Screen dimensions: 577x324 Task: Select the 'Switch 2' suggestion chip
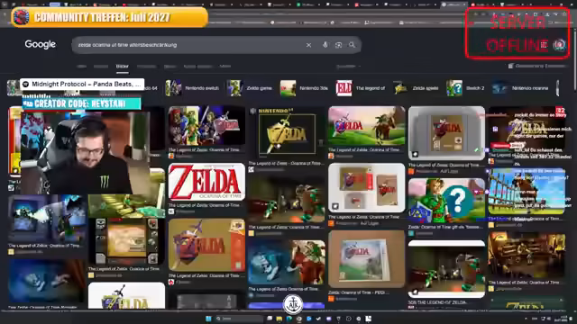[x=465, y=88]
